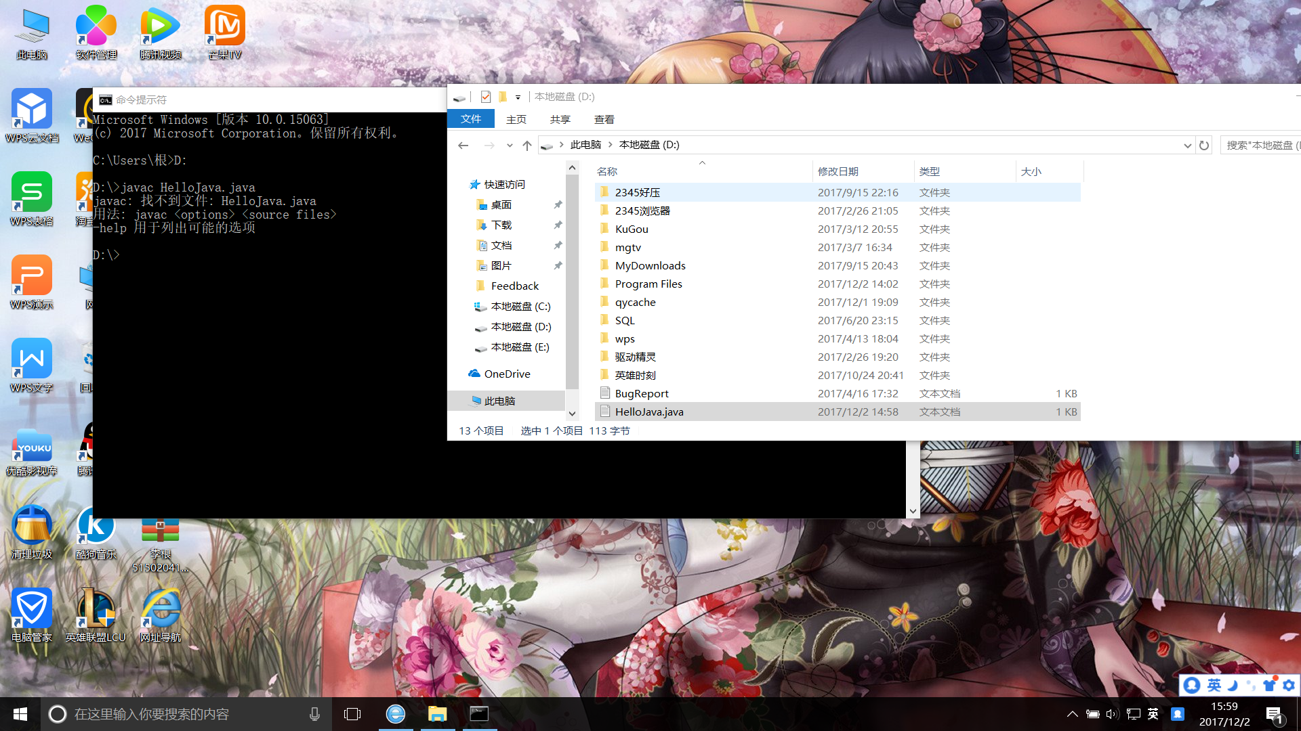Select the Program Files folder
Image resolution: width=1301 pixels, height=731 pixels.
coord(838,284)
